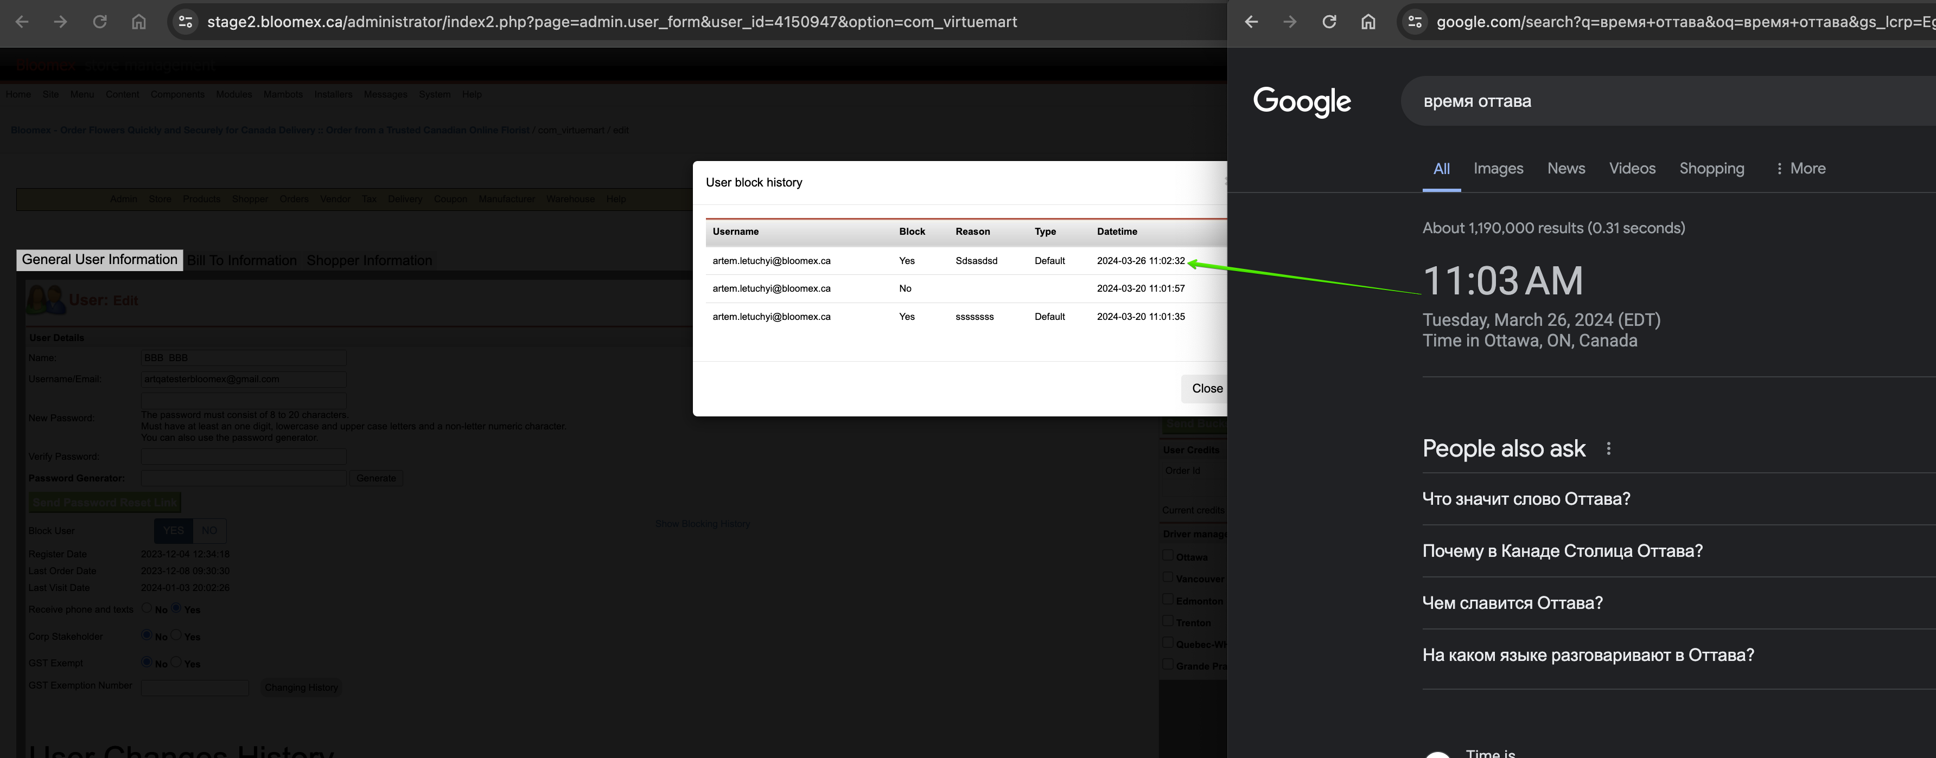The image size is (1936, 758).
Task: Click the Username column header
Action: pos(736,232)
